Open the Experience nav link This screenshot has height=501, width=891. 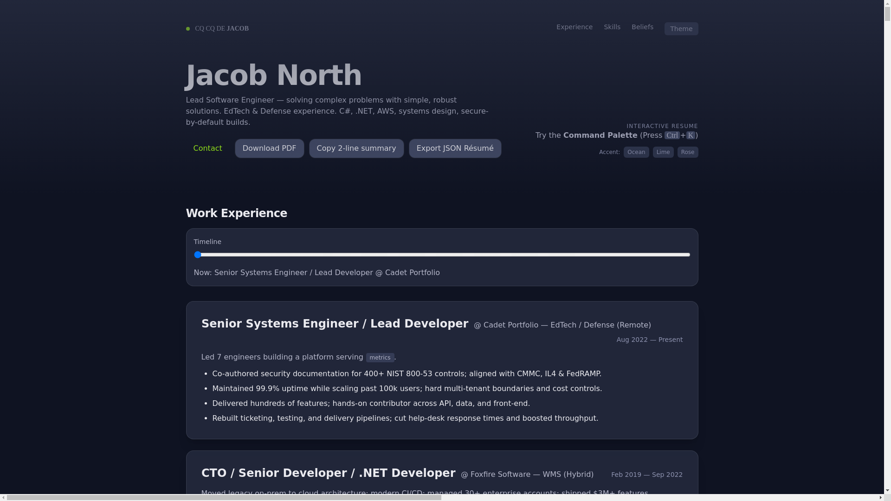coord(574,27)
